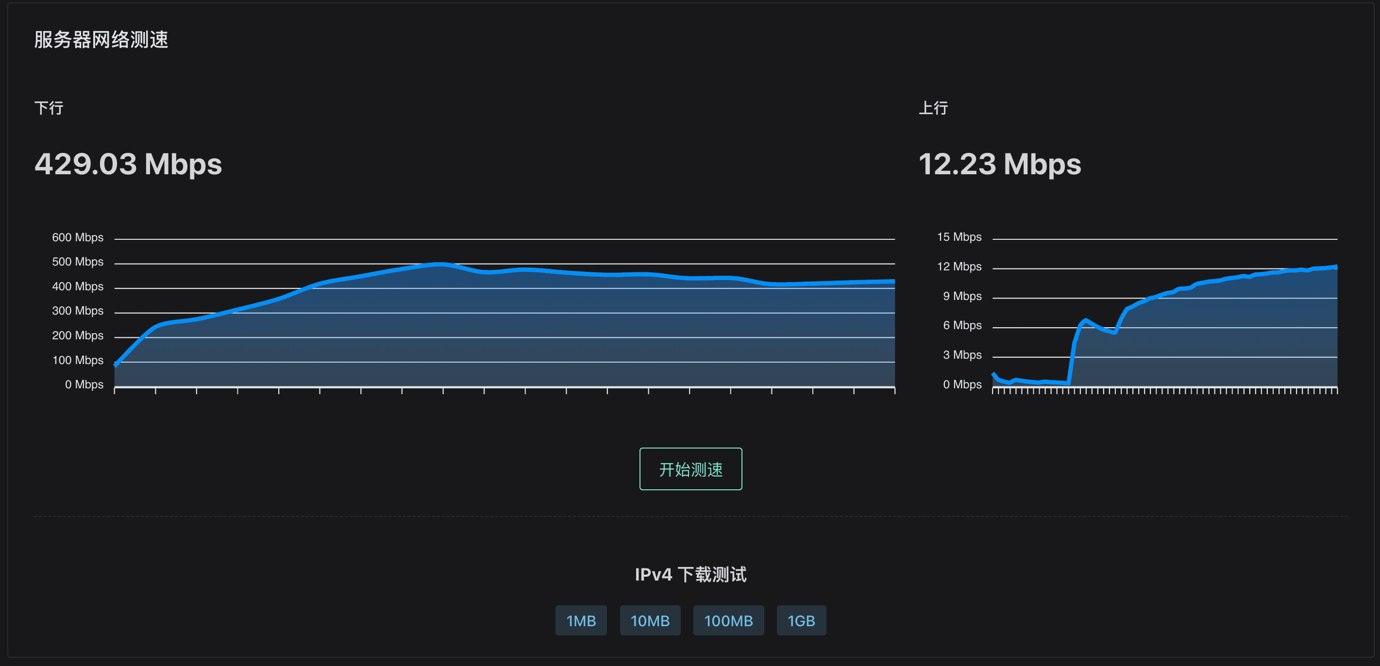Click the end point of upload curve
Screen dimensions: 1380x666
tap(1335, 266)
